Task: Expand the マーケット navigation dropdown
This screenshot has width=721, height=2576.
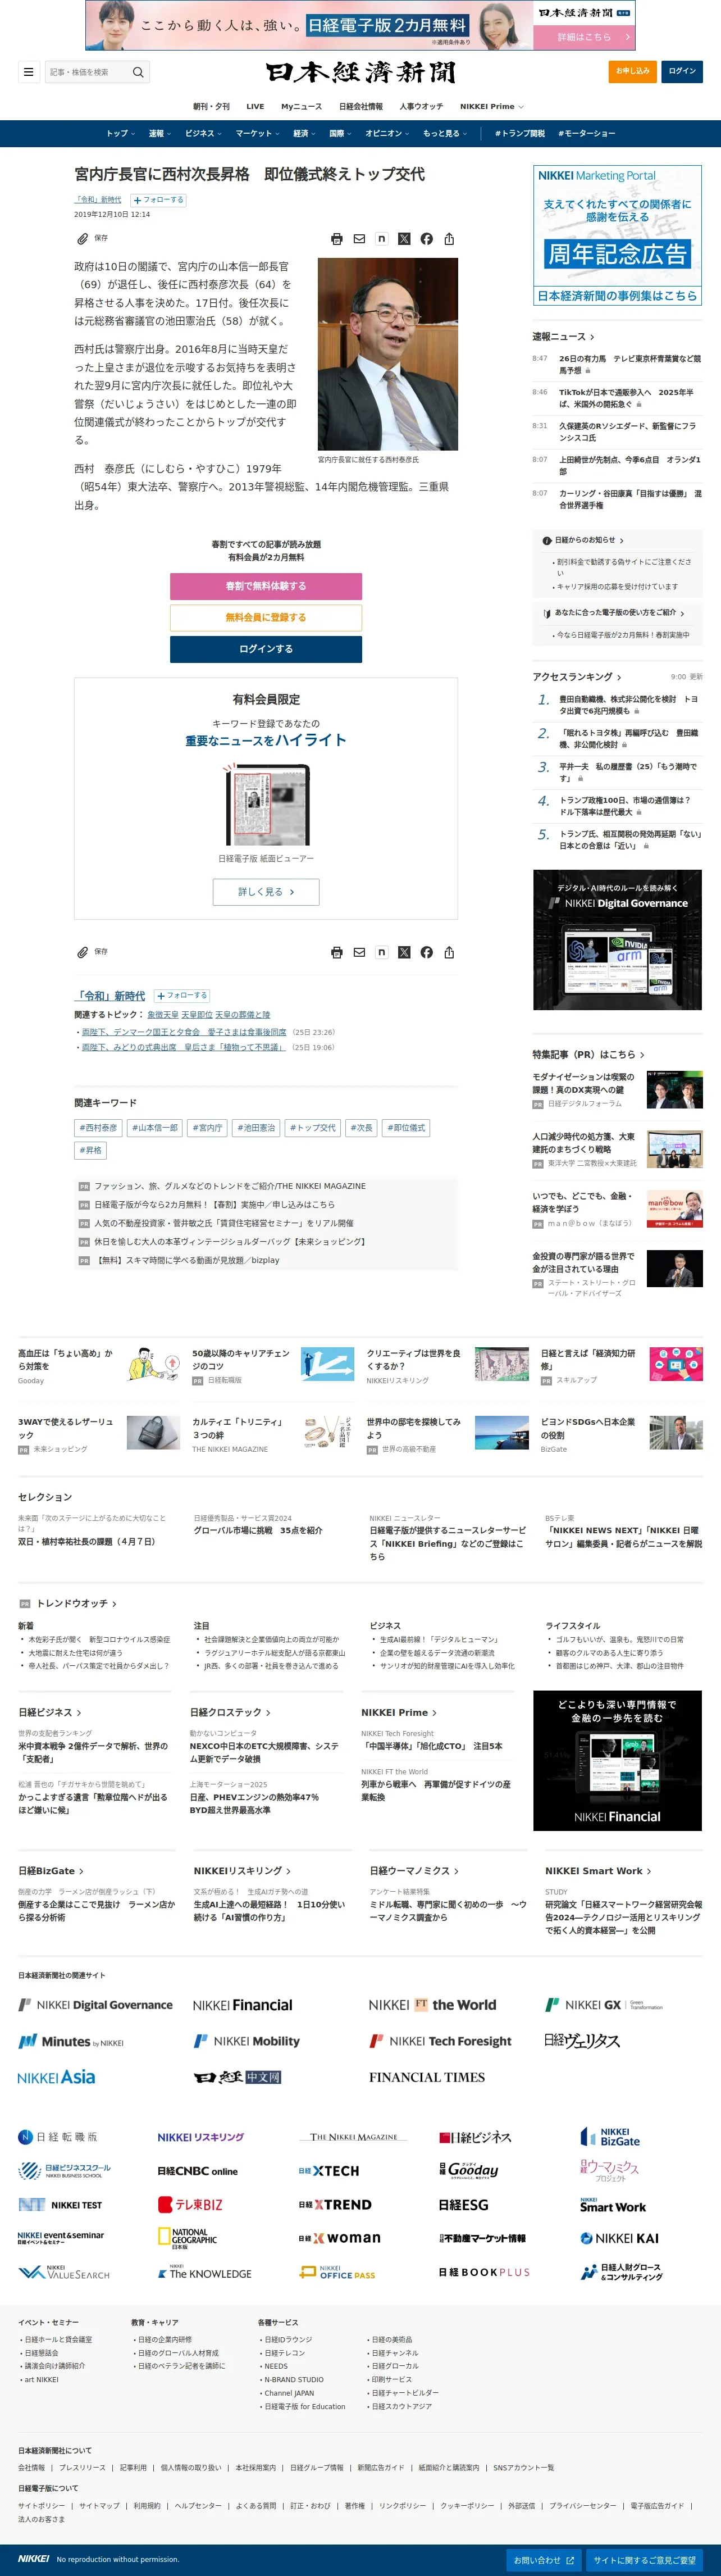Action: pos(258,133)
